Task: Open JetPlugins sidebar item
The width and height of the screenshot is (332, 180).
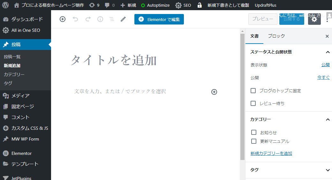Action: tap(26, 177)
